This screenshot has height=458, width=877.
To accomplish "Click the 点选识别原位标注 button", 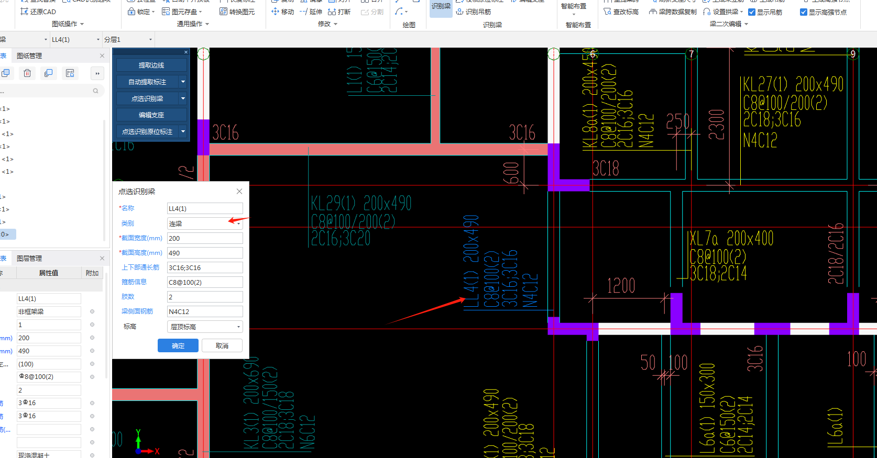I will (147, 131).
